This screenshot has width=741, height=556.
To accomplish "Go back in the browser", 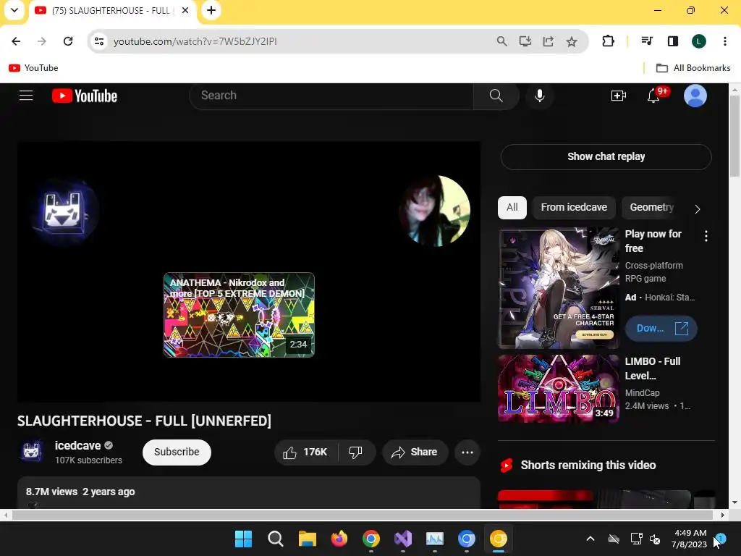I will pos(16,41).
